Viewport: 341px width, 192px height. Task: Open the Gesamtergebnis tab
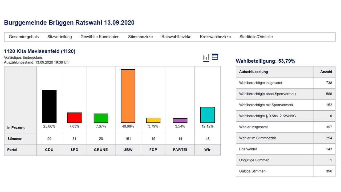24,37
